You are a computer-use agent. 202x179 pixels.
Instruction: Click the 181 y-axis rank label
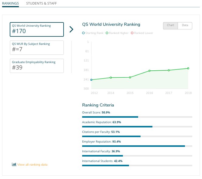click(86, 70)
